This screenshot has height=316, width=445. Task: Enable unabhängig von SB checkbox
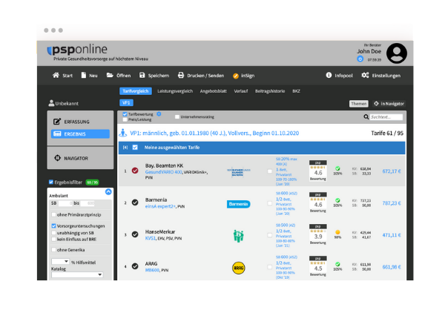click(53, 233)
